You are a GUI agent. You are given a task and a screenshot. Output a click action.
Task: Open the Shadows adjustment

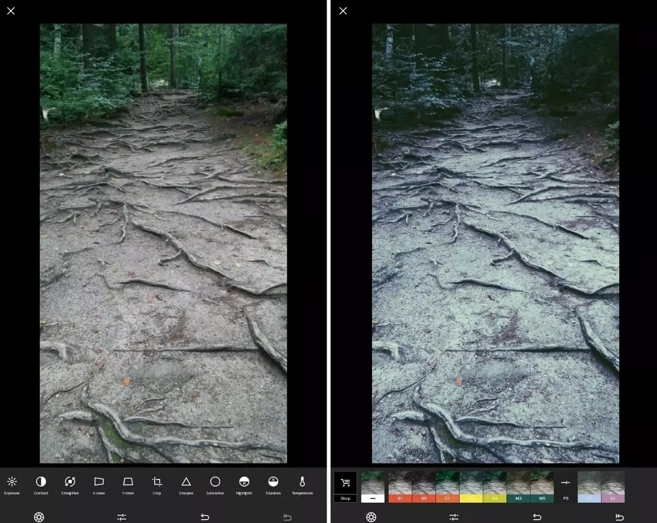[273, 485]
